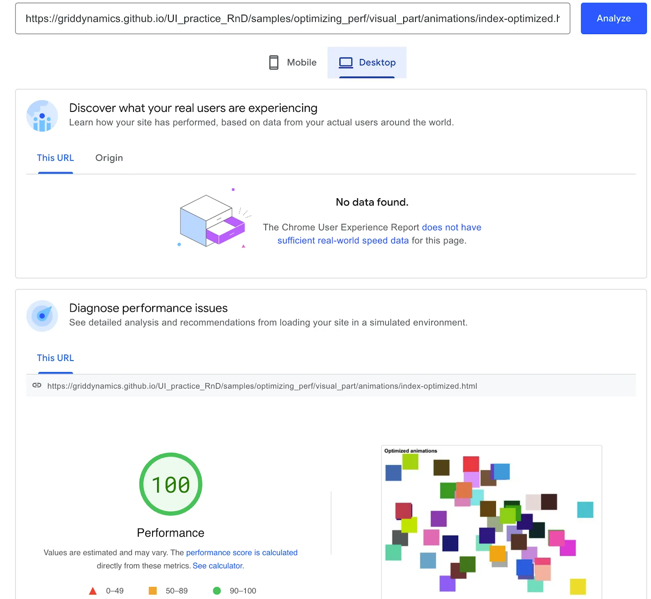This screenshot has width=651, height=599.
Task: Click the analyzed URL text below This URL
Action: (x=262, y=386)
